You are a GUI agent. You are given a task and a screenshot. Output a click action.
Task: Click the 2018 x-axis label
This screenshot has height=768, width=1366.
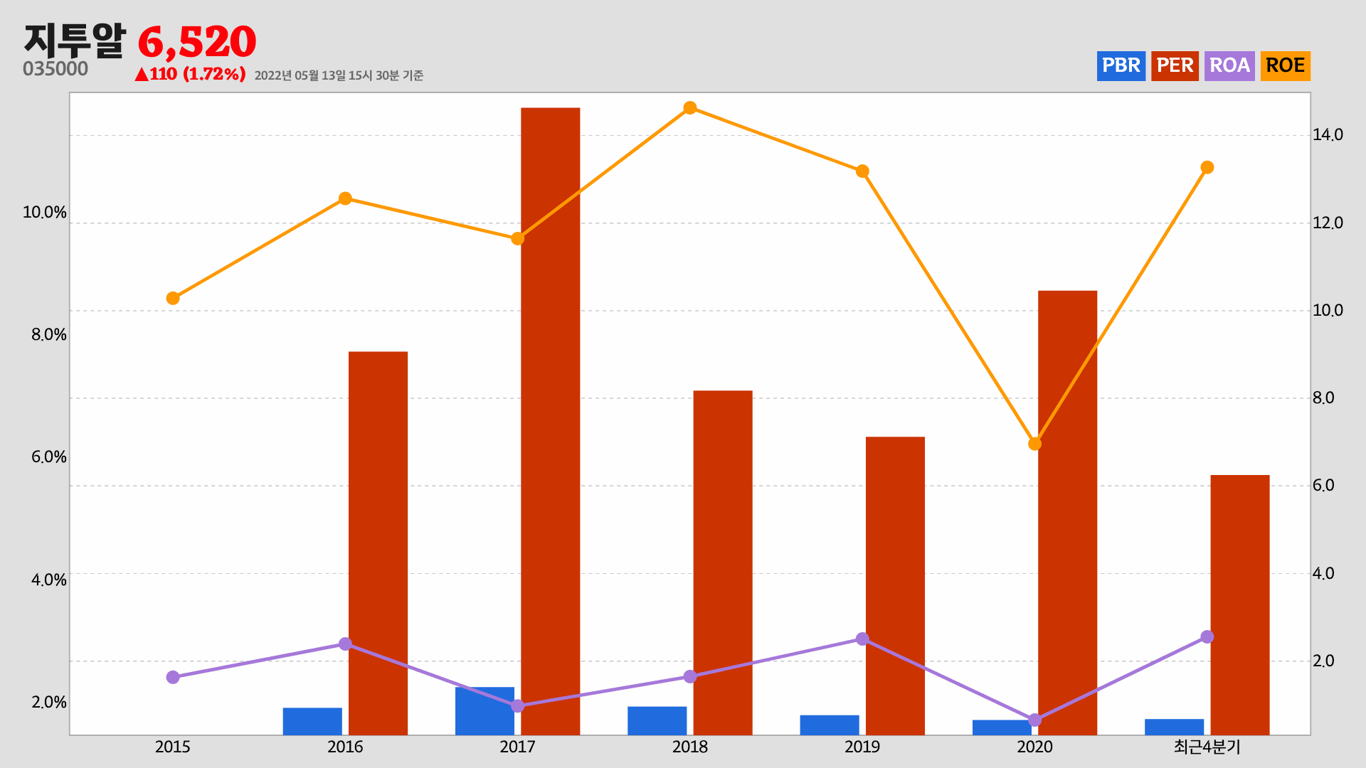tap(690, 747)
